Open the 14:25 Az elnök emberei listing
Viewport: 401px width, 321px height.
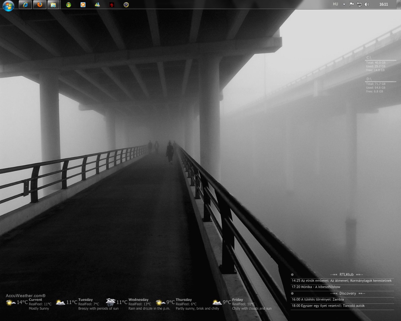click(342, 281)
